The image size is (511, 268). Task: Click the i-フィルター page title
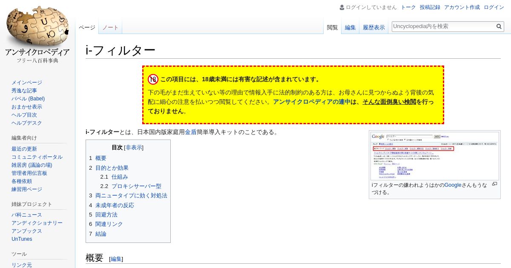click(121, 50)
